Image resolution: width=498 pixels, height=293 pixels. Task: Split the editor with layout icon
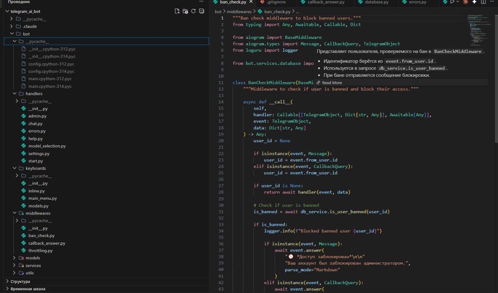tap(483, 2)
